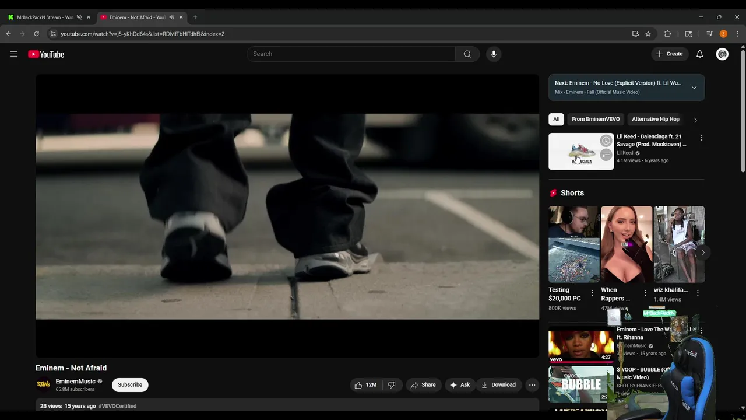Go back in browser history
Screen dimensions: 746x420
point(9,34)
